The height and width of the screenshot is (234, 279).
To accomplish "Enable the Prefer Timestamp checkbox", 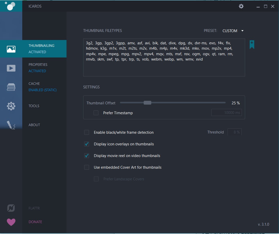I will point(96,113).
